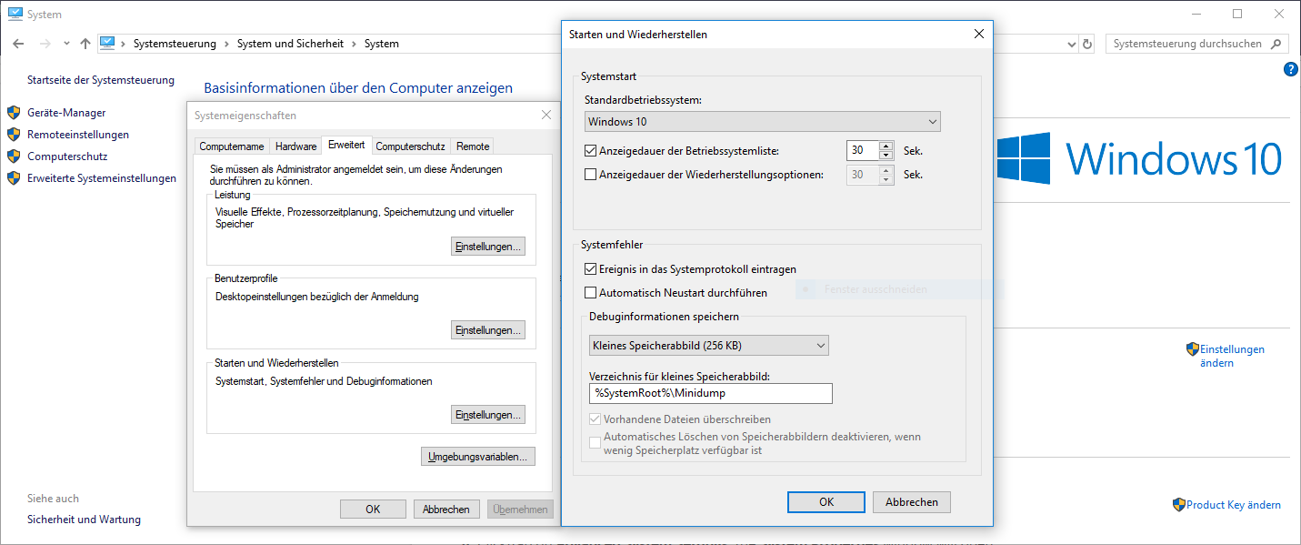The height and width of the screenshot is (545, 1301).
Task: Click the shield icon next to Computerschutz
Action: point(14,156)
